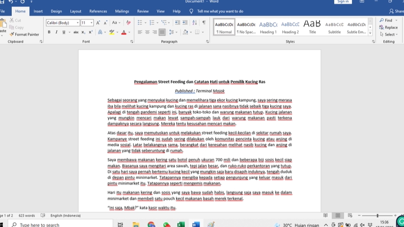Open Read Mode view icon
This screenshot has height=227, width=404.
tap(326, 215)
